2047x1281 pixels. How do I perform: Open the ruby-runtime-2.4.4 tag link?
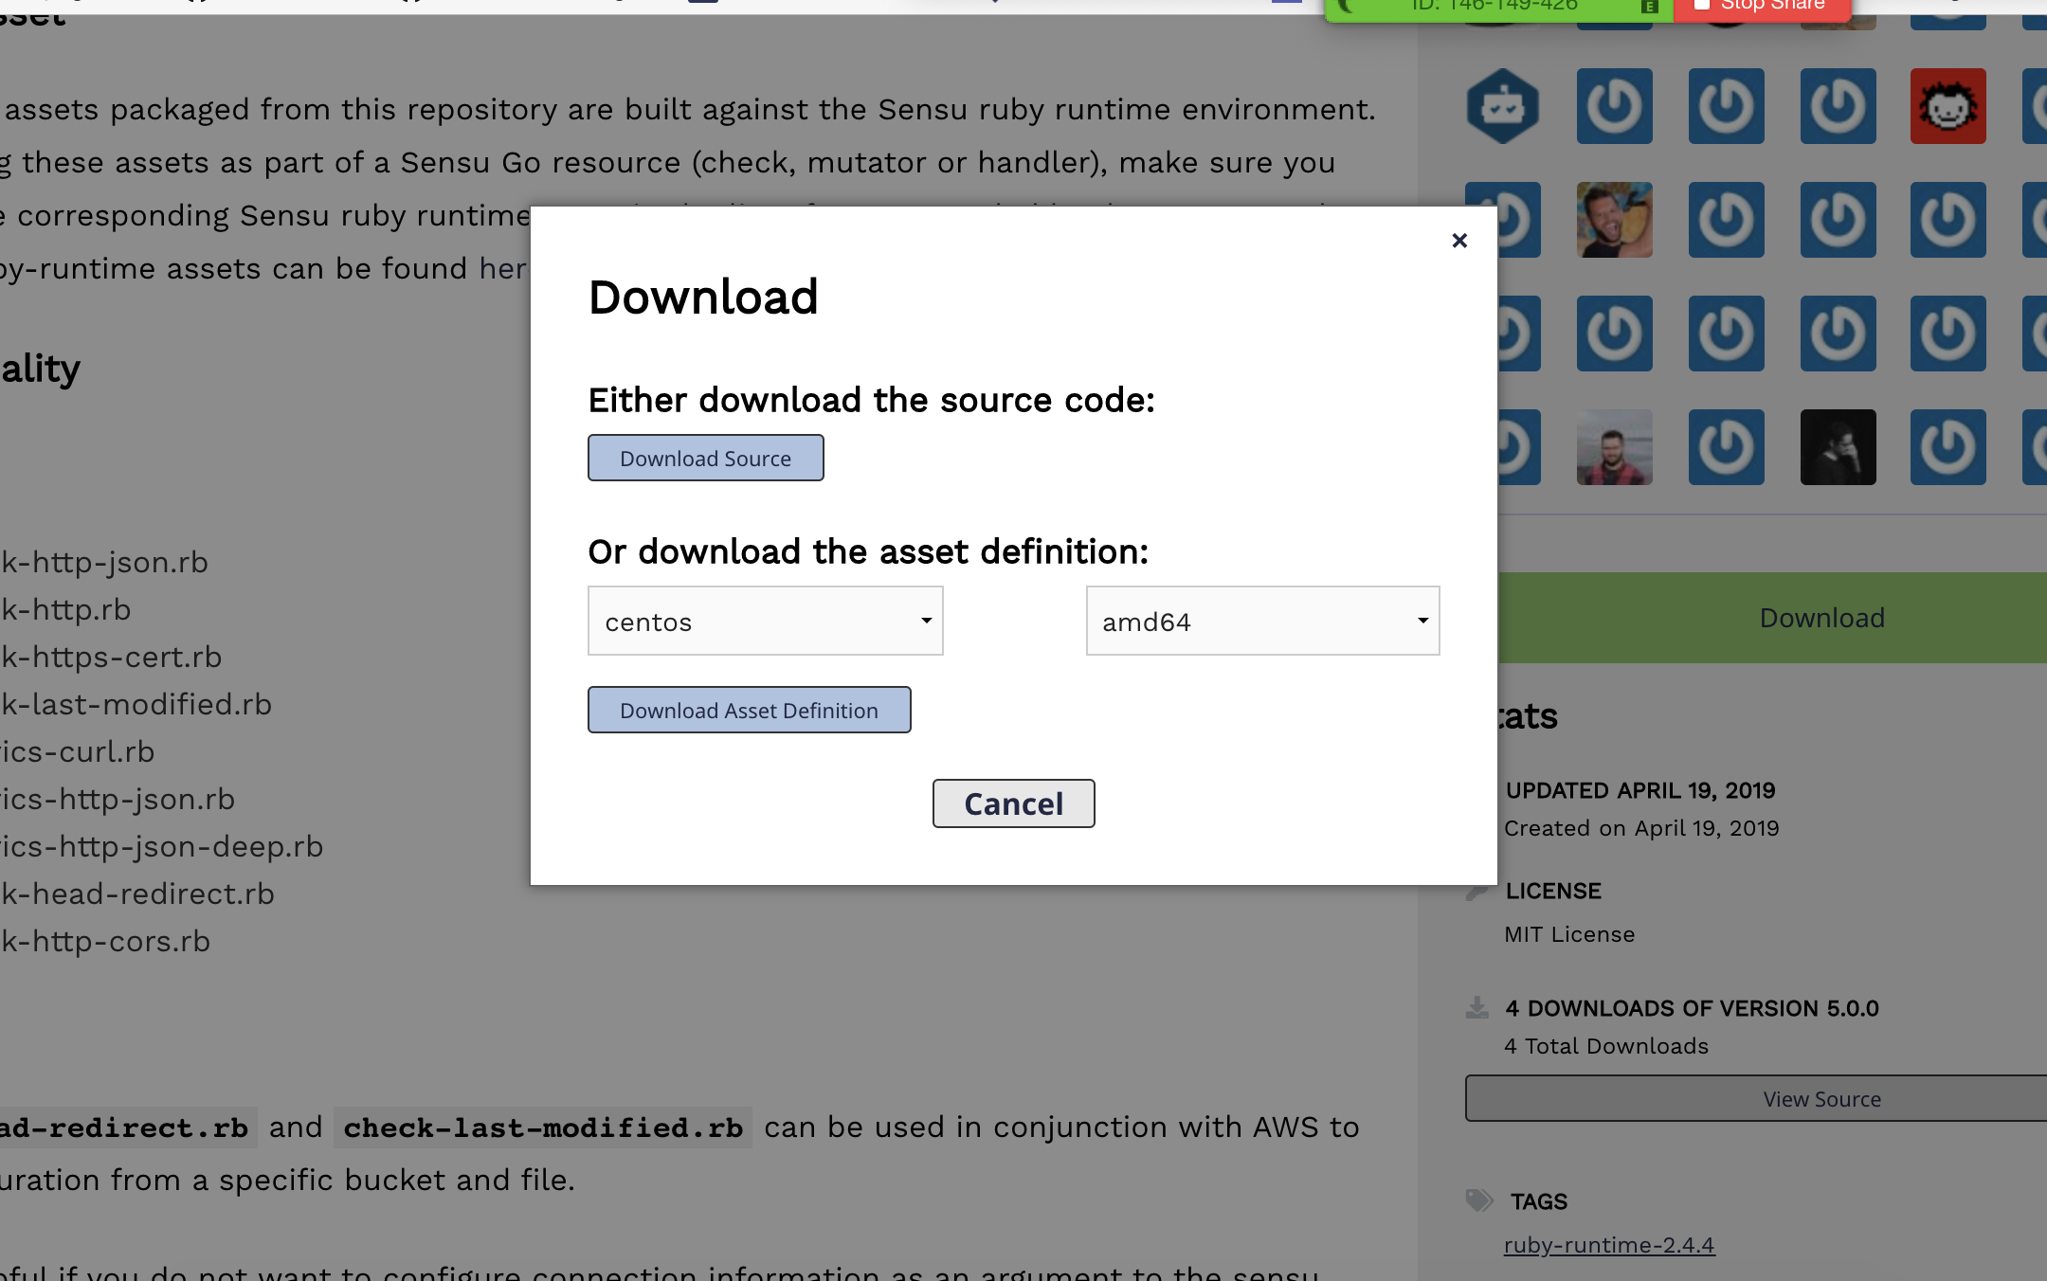(1608, 1245)
